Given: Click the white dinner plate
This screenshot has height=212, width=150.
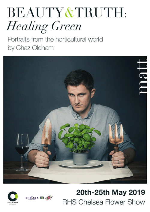Looking at the screenshot, I should 80,164.
